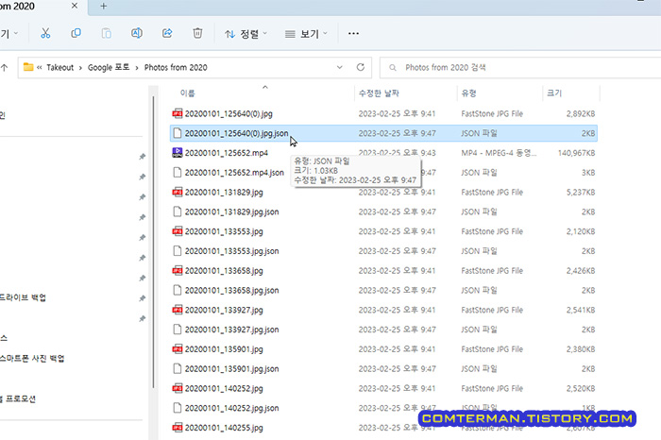Select file 20200101_133553.jpg.json
Screen dimensions: 661x440
point(383,251)
